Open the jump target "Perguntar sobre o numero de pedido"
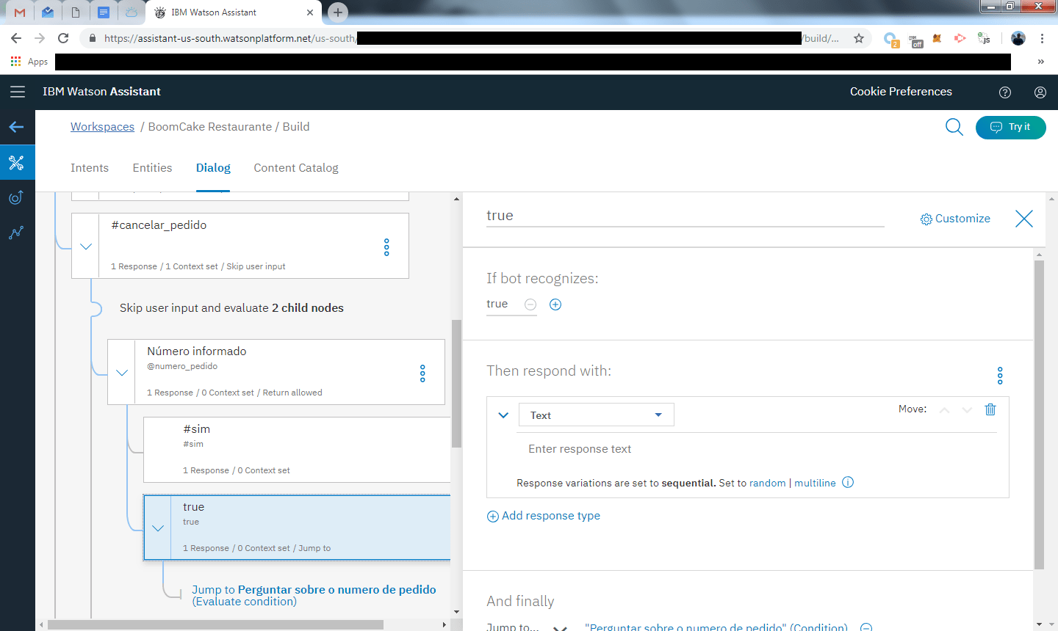The width and height of the screenshot is (1058, 631). [x=716, y=627]
